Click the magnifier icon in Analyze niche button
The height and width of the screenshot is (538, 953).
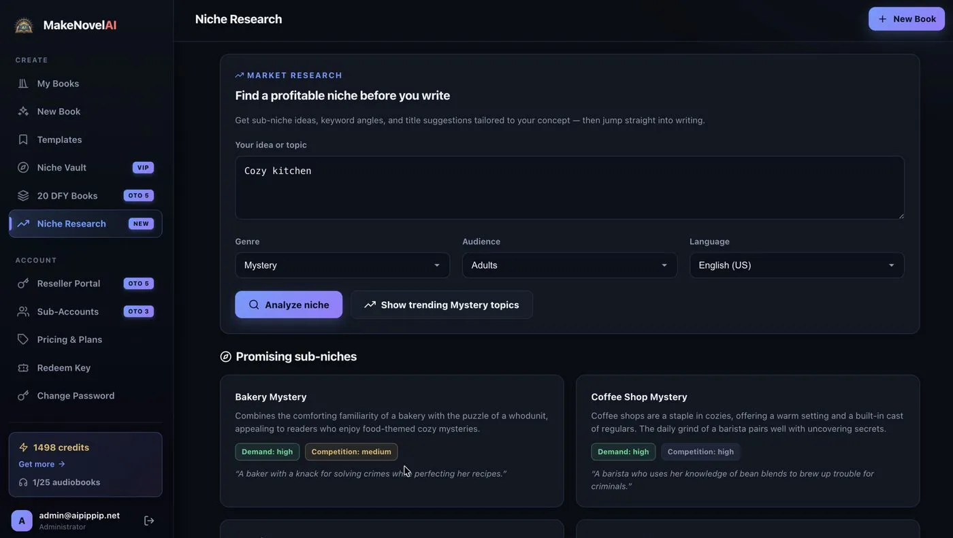point(254,305)
